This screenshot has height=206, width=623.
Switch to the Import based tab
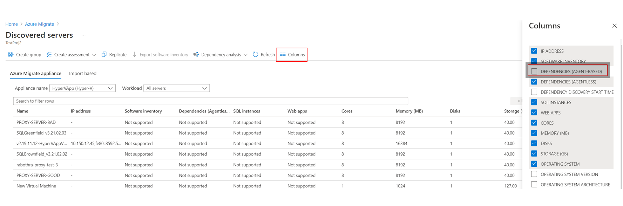point(83,74)
